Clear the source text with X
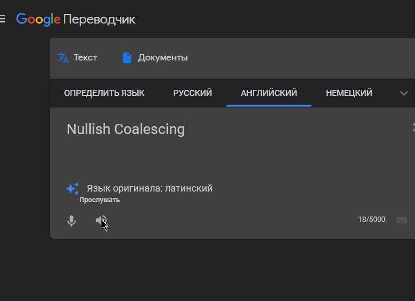Viewport: 415px width, 301px height. point(413,128)
